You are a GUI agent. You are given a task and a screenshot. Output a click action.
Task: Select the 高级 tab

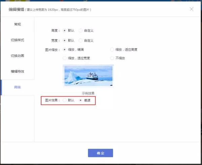pyautogui.click(x=18, y=88)
